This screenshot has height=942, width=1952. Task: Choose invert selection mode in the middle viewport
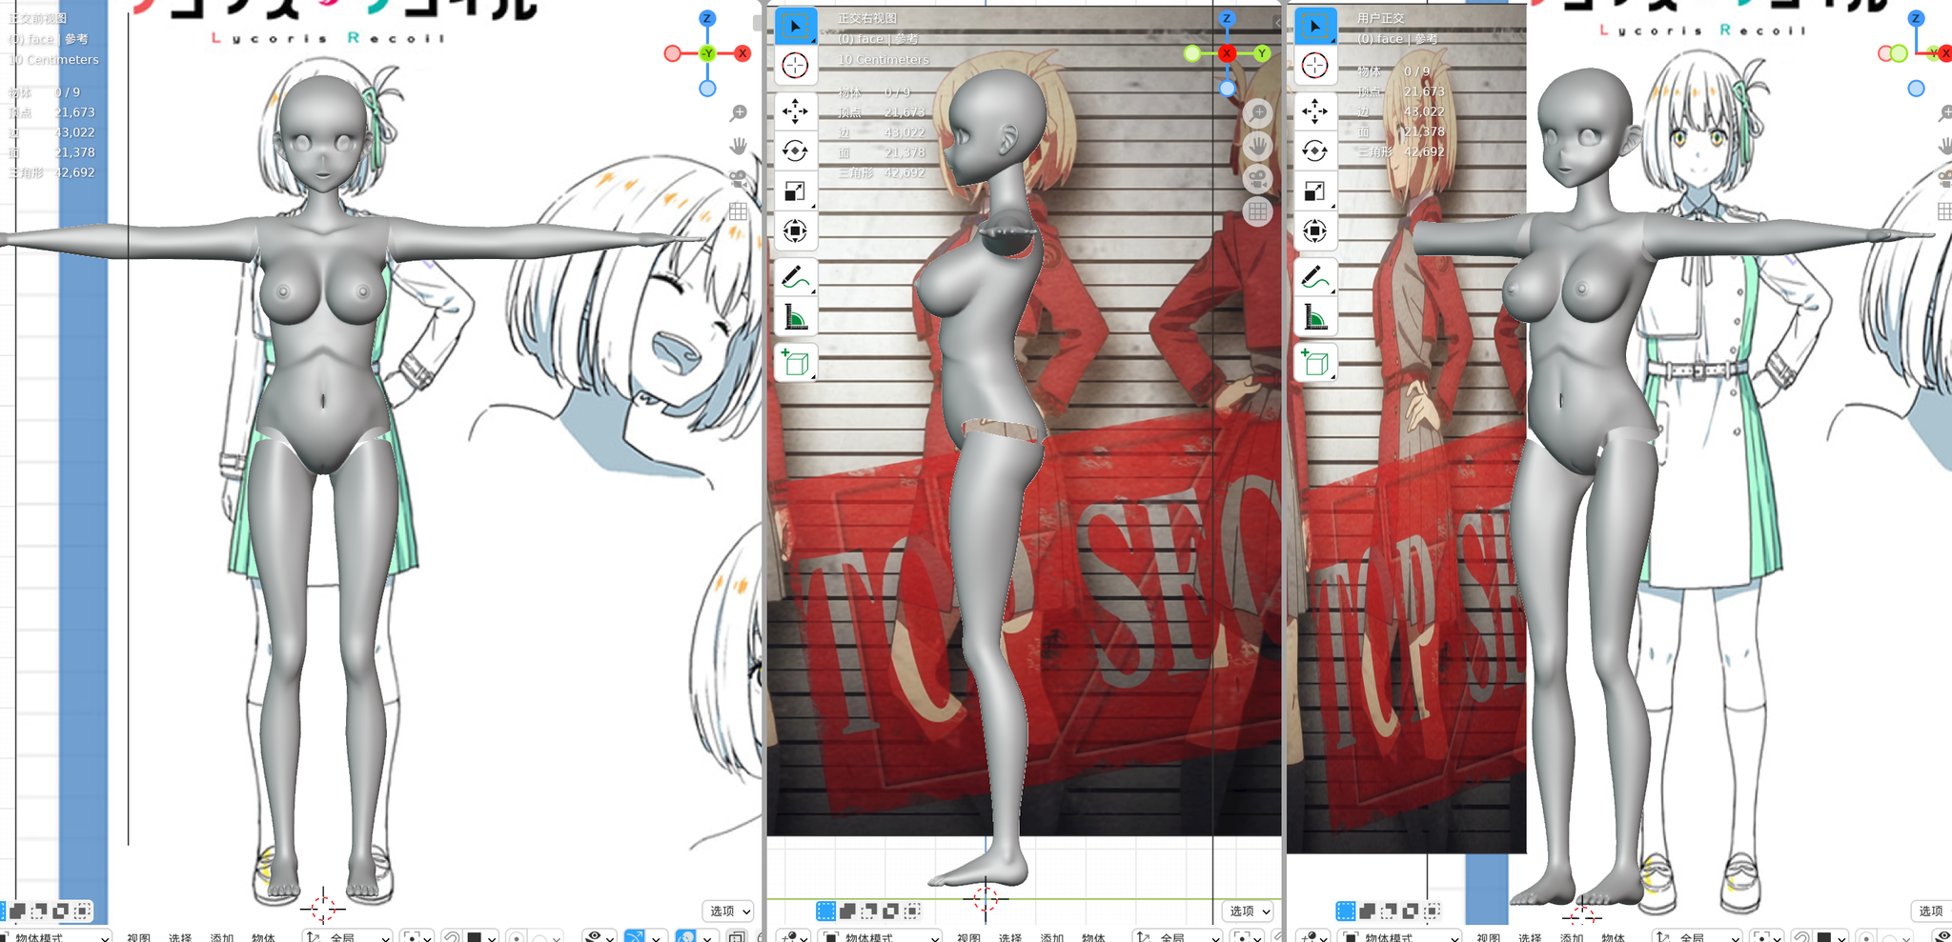890,911
